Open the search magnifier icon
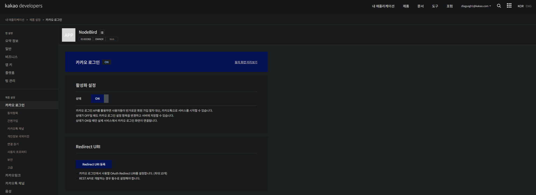 click(x=499, y=6)
